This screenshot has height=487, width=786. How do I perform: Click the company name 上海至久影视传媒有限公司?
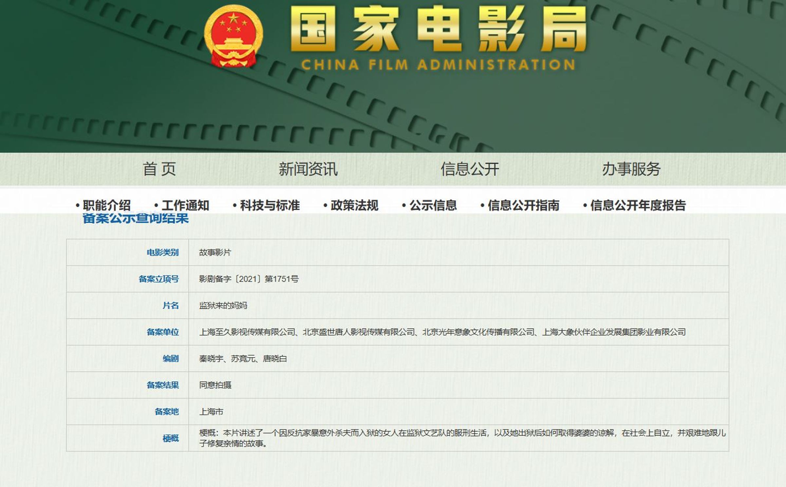click(247, 332)
